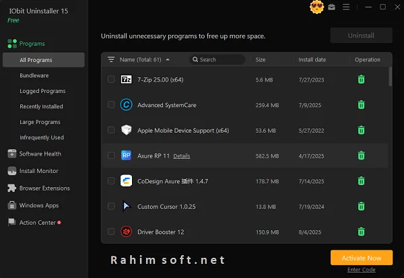Click the Custom Cursor app icon
The width and height of the screenshot is (404, 278).
(x=127, y=206)
